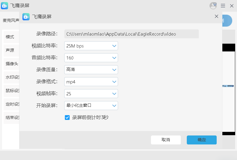
Task: Select the 模式 item in left sidebar
Action: pos(10,37)
